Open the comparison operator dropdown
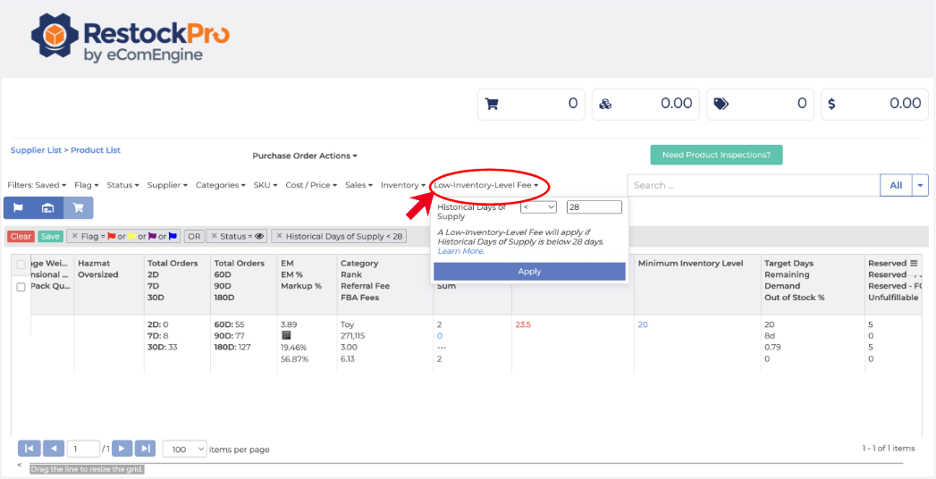This screenshot has width=936, height=479. pos(538,207)
